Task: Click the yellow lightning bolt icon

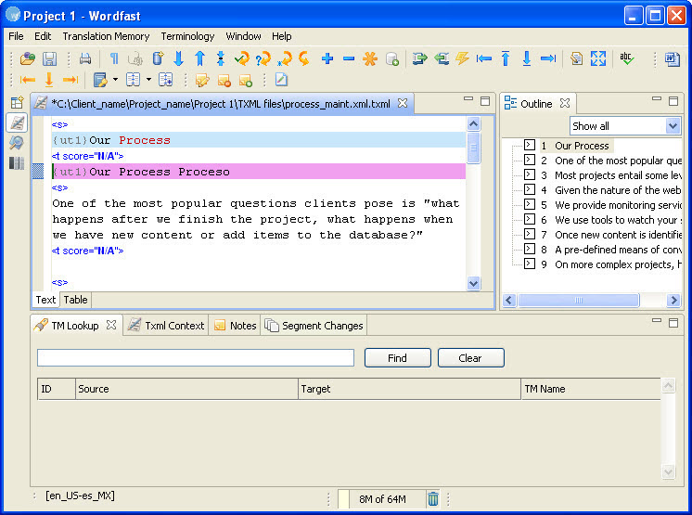Action: point(462,58)
